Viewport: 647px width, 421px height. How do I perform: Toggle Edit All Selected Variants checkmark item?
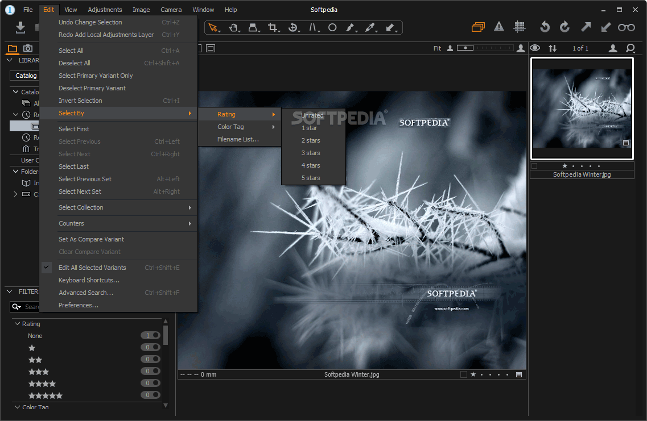(118, 268)
